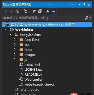The image size is (94, 95).
Task: Click the fonts folder icon
Action: tap(21, 50)
